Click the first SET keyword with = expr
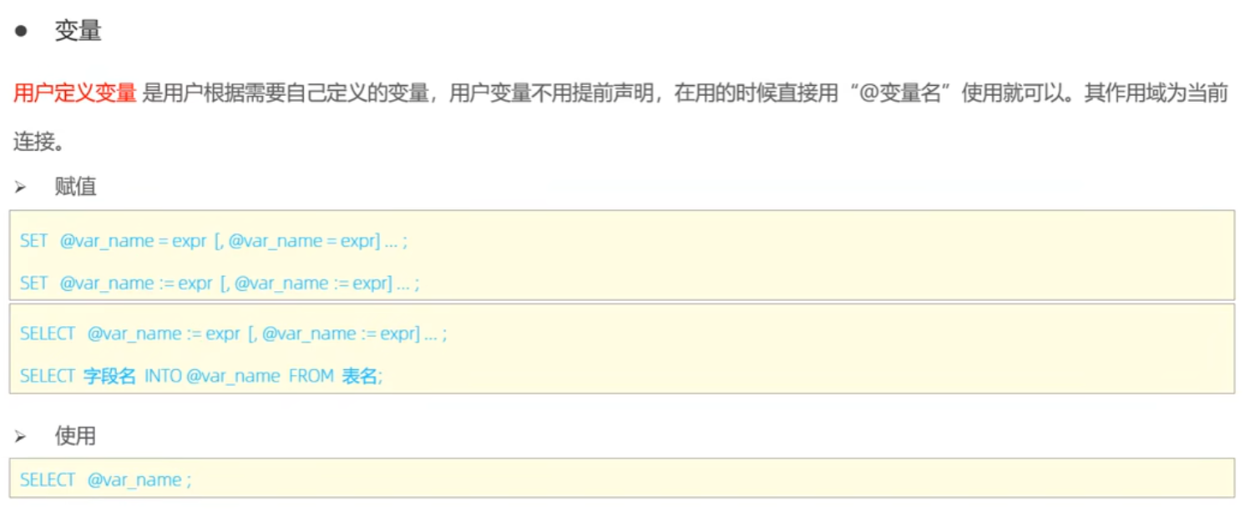This screenshot has width=1245, height=516. pos(34,241)
